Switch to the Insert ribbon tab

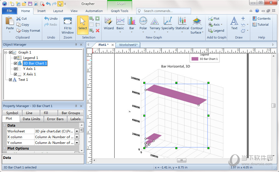(x=41, y=11)
